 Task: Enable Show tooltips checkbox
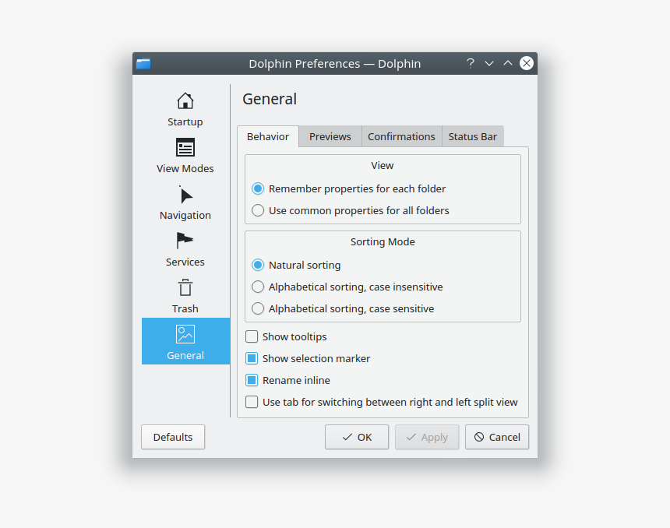tap(286, 336)
